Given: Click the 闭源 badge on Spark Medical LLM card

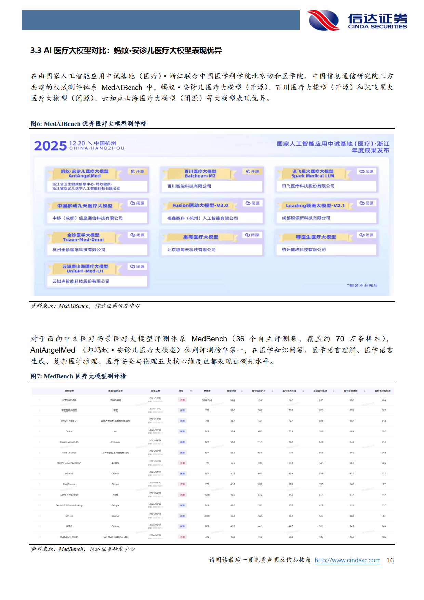Looking at the screenshot, I should point(367,171).
